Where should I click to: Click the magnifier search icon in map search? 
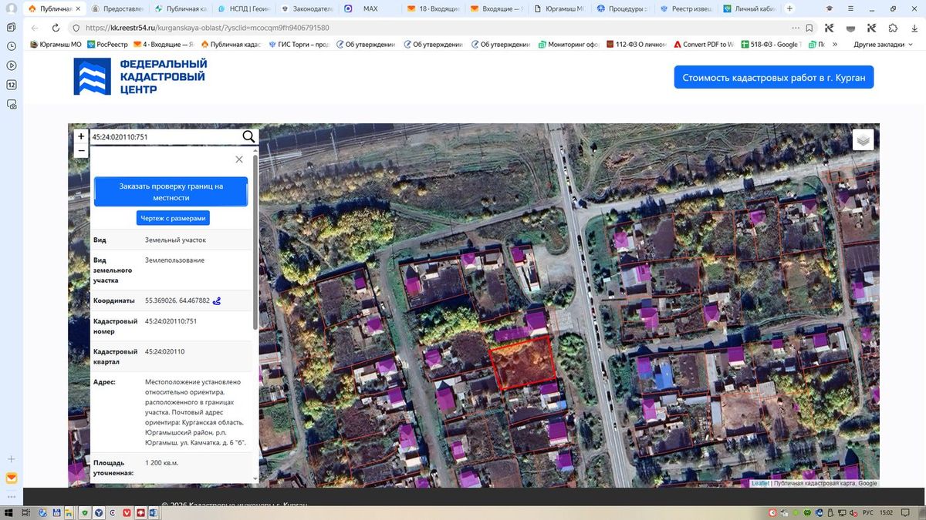pyautogui.click(x=248, y=136)
